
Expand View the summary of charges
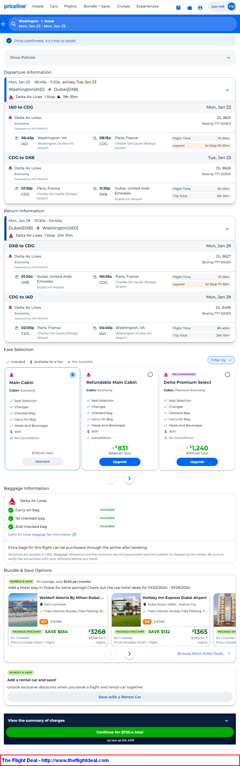pos(120,720)
